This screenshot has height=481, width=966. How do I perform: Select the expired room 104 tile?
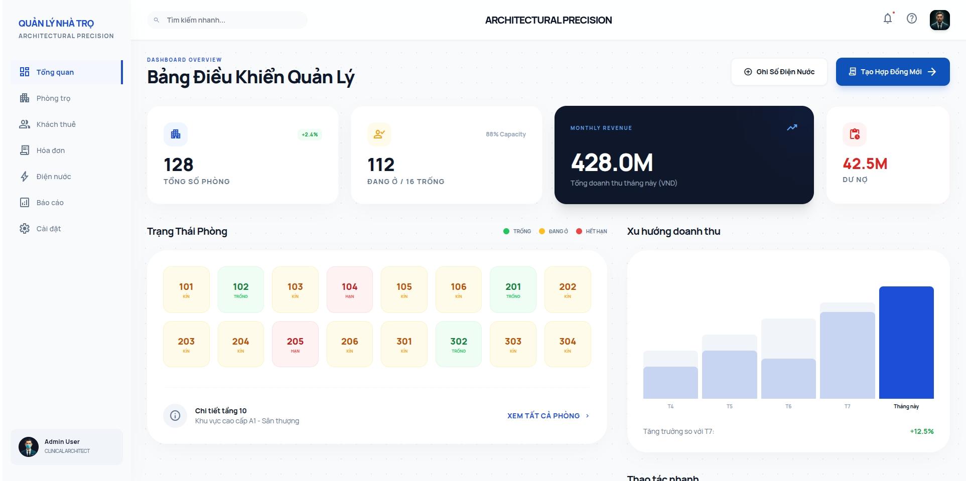pos(349,290)
